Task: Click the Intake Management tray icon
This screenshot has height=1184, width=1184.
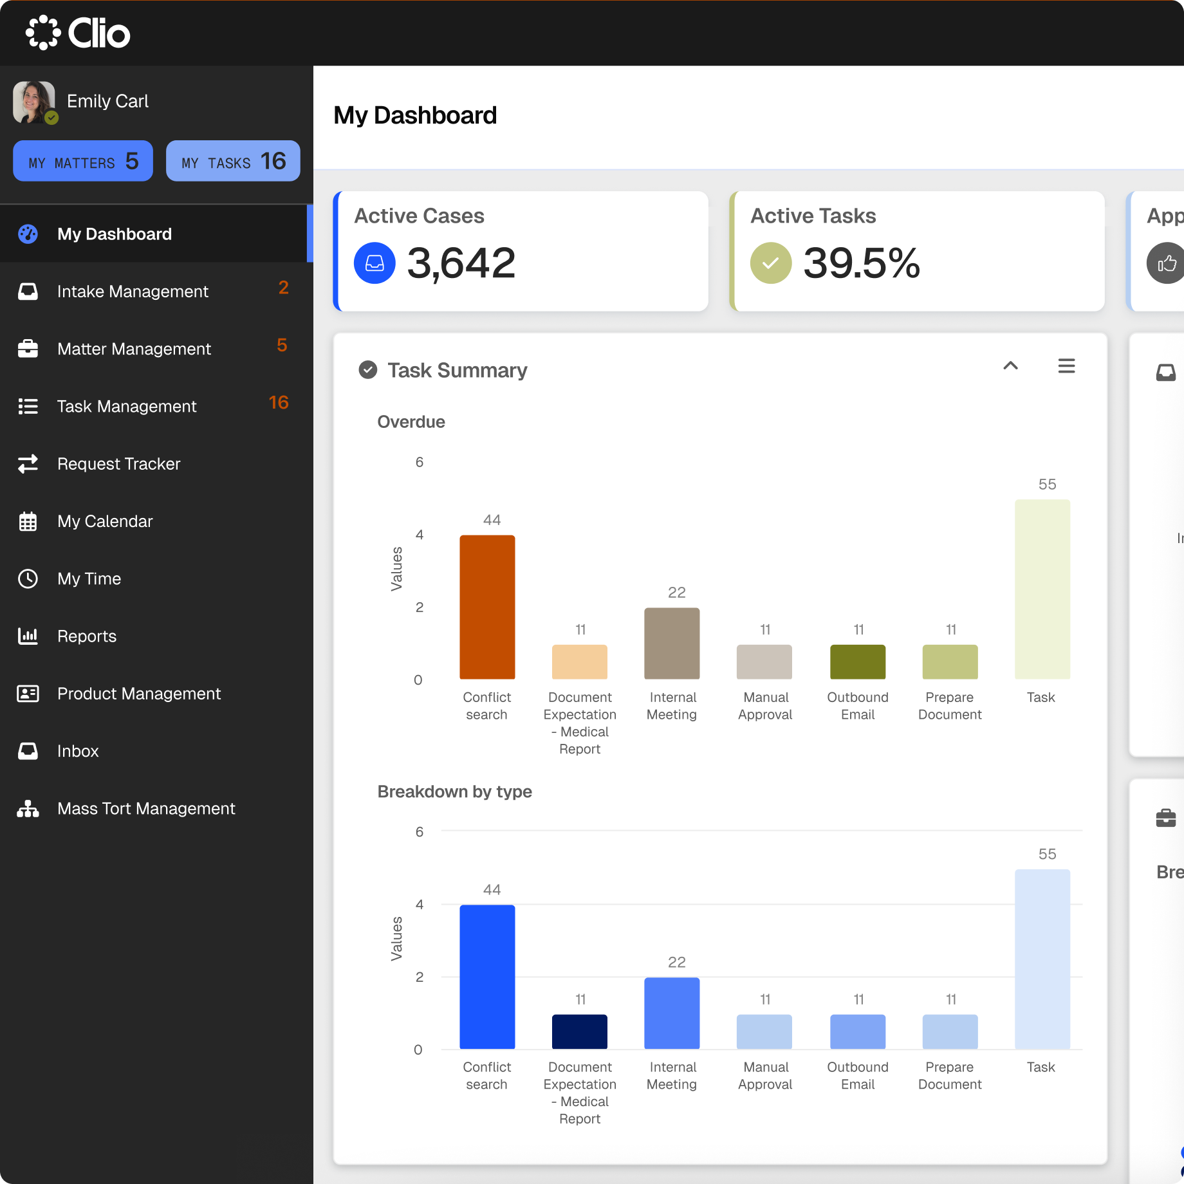Action: 28,291
